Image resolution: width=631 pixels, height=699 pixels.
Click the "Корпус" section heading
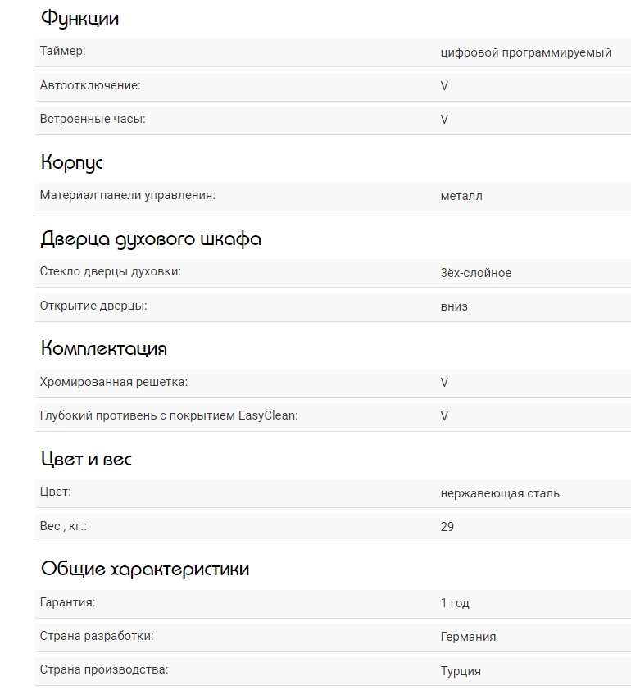(x=72, y=162)
